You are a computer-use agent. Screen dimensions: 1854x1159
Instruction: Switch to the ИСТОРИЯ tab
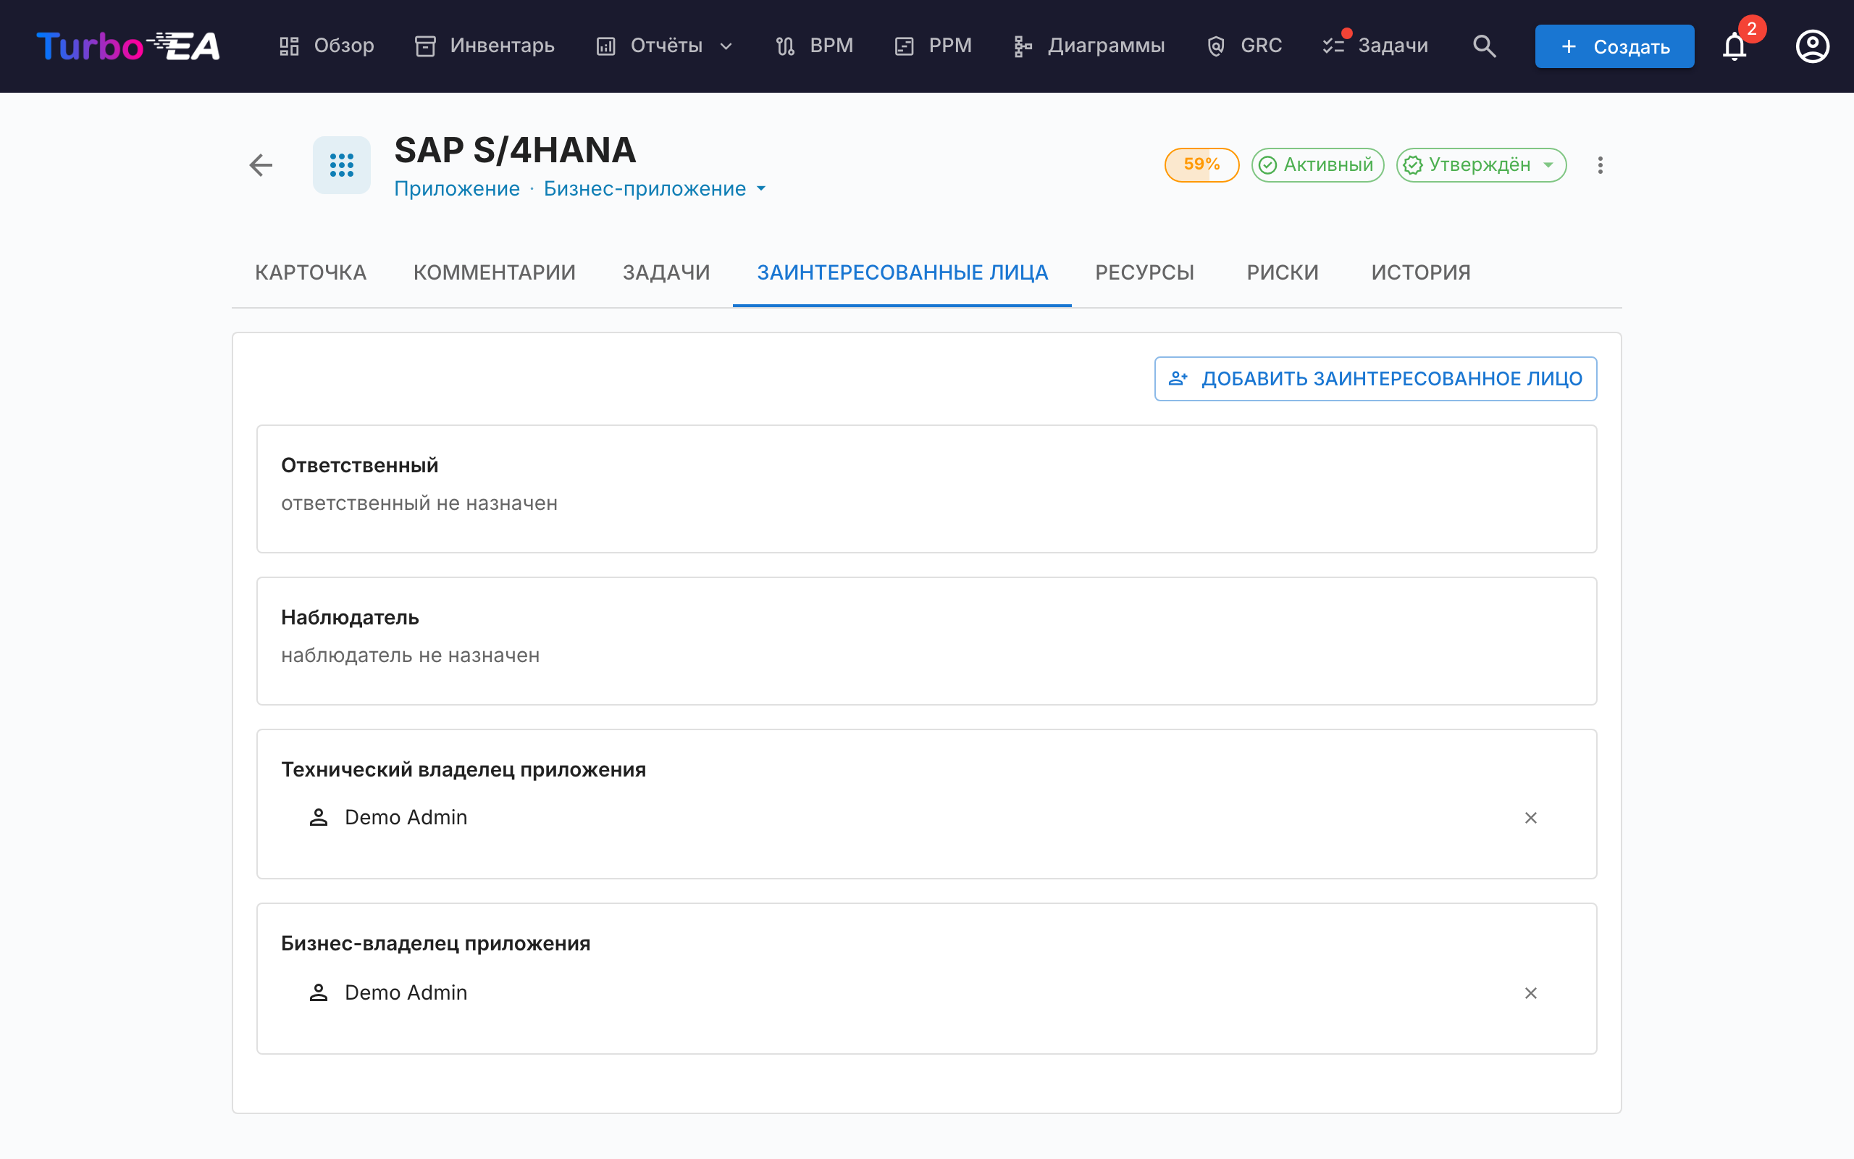point(1420,273)
